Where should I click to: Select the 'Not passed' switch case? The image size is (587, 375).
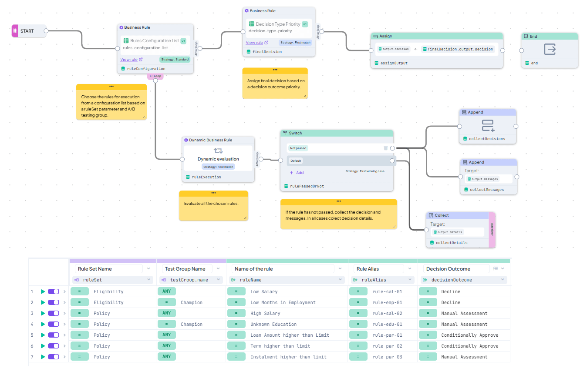(298, 148)
